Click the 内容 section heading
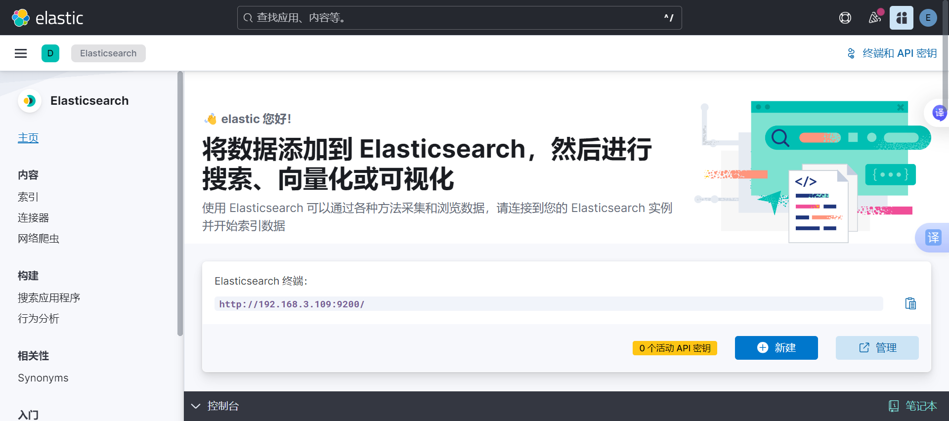 point(28,175)
